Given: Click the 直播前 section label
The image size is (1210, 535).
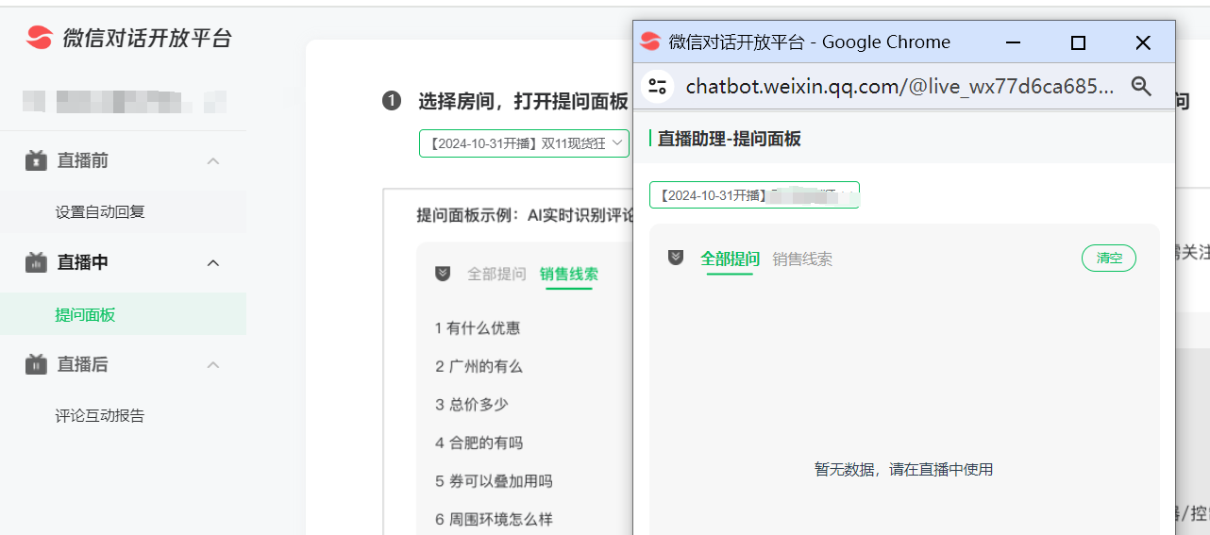Looking at the screenshot, I should pos(83,160).
